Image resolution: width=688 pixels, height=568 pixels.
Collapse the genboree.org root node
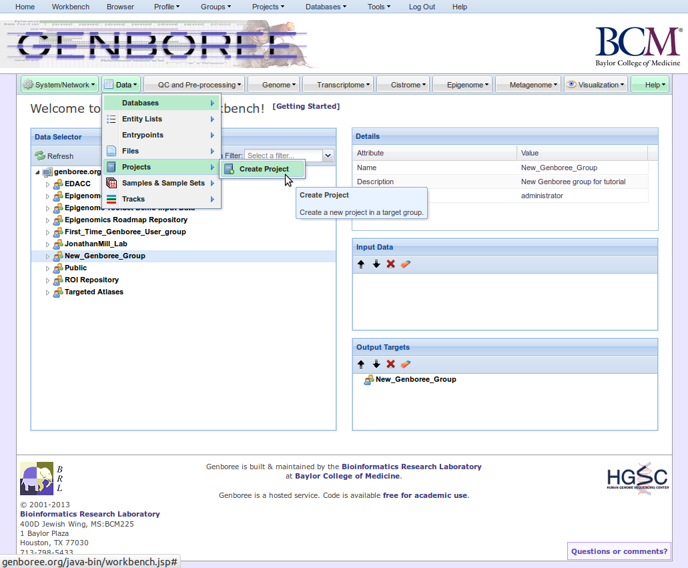[x=37, y=172]
